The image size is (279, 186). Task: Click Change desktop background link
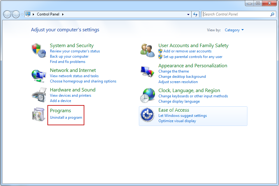coord(182,77)
